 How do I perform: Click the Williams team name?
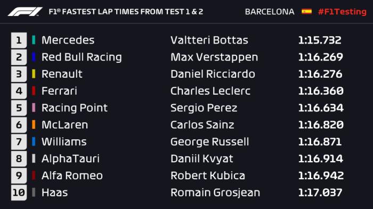(x=64, y=142)
